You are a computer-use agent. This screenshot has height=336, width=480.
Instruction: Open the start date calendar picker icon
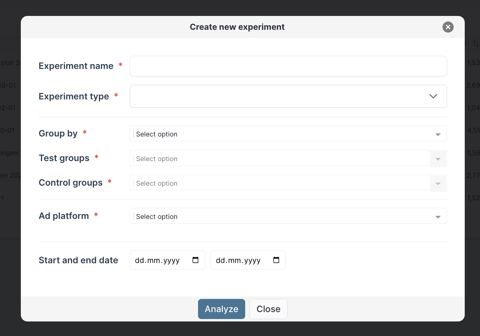tap(196, 260)
